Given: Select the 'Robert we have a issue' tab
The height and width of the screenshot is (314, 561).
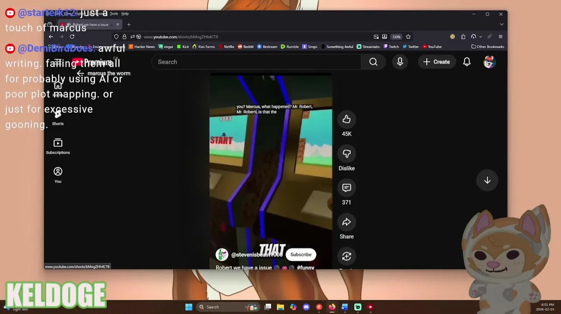Looking at the screenshot, I should (x=90, y=24).
